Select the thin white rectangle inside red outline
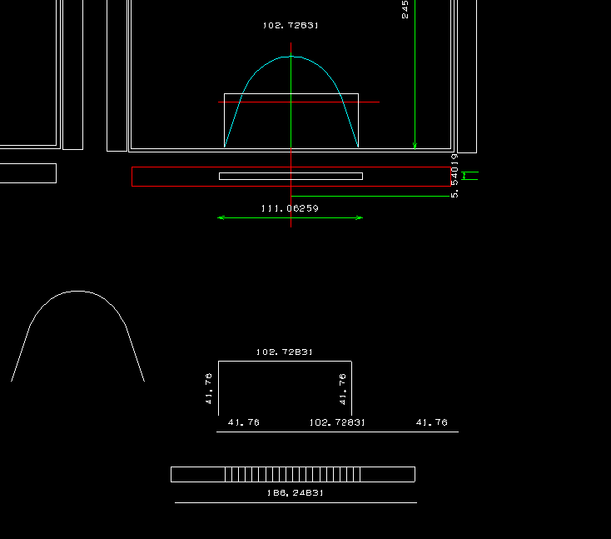This screenshot has height=539, width=611. (x=291, y=176)
